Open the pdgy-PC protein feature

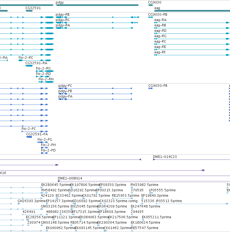[95, 88]
